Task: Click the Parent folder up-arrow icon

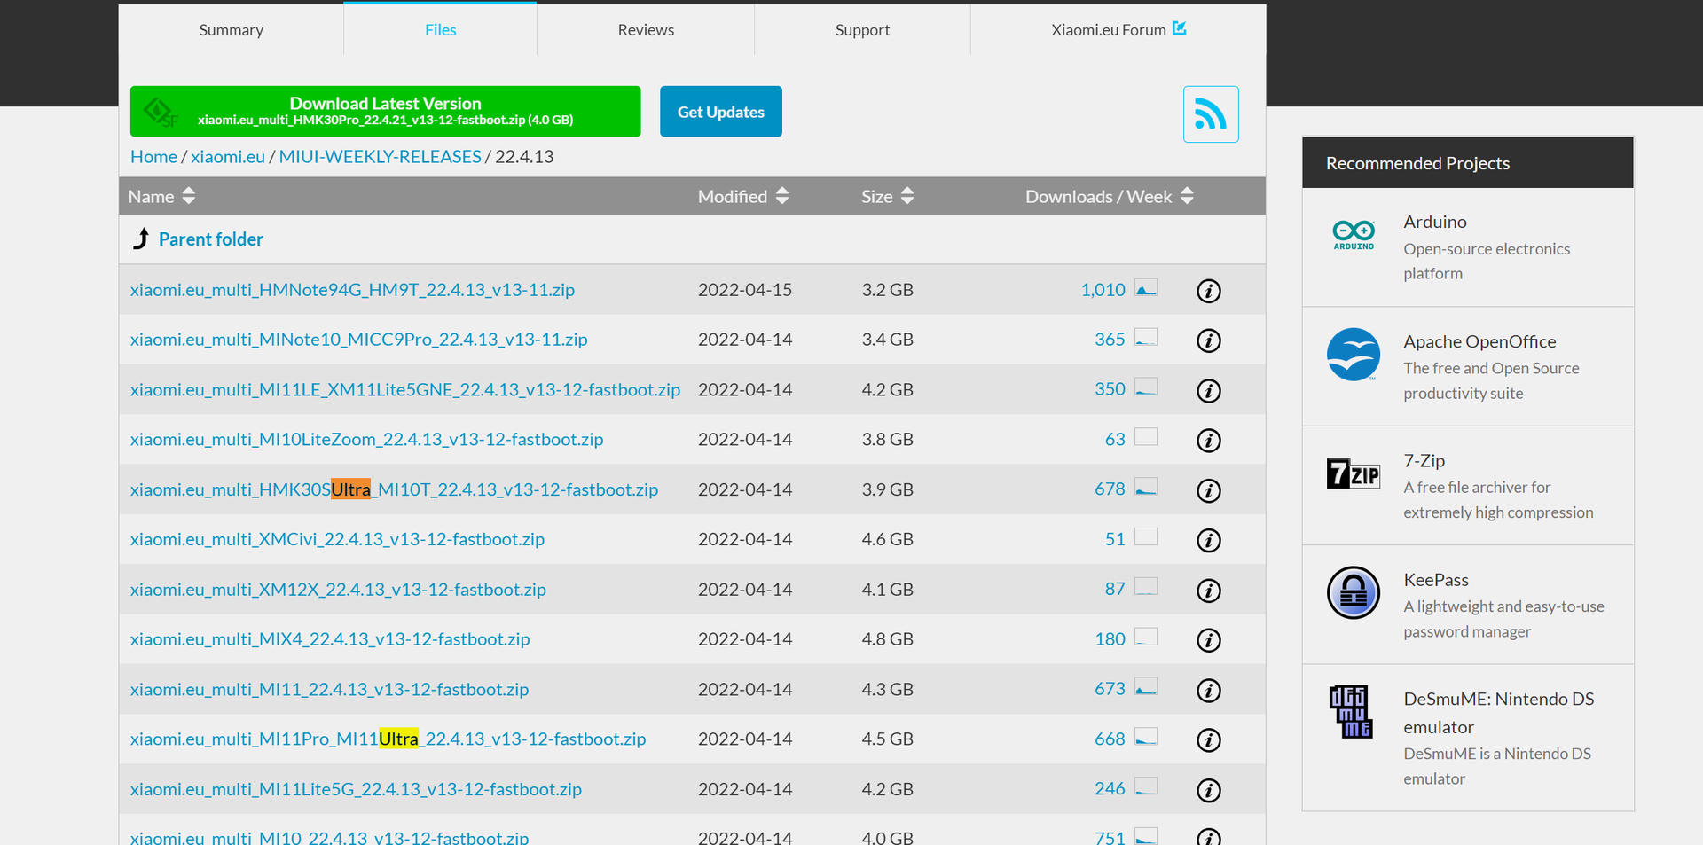Action: pyautogui.click(x=141, y=239)
